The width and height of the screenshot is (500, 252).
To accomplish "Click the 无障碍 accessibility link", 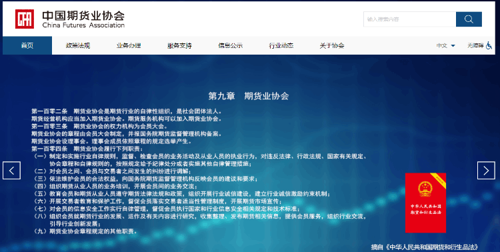I will click(475, 45).
